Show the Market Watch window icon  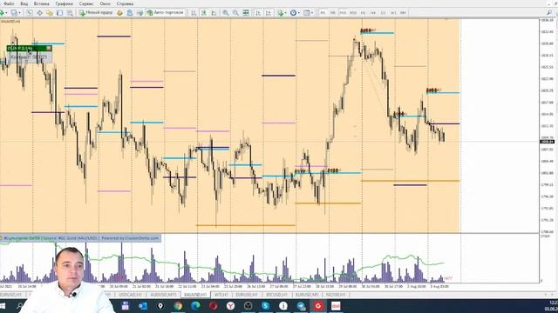(x=30, y=13)
